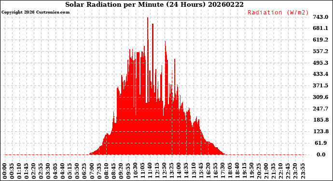This screenshot has width=333, height=181.
Task: Click the 16:20 time label
Action: 208,171
